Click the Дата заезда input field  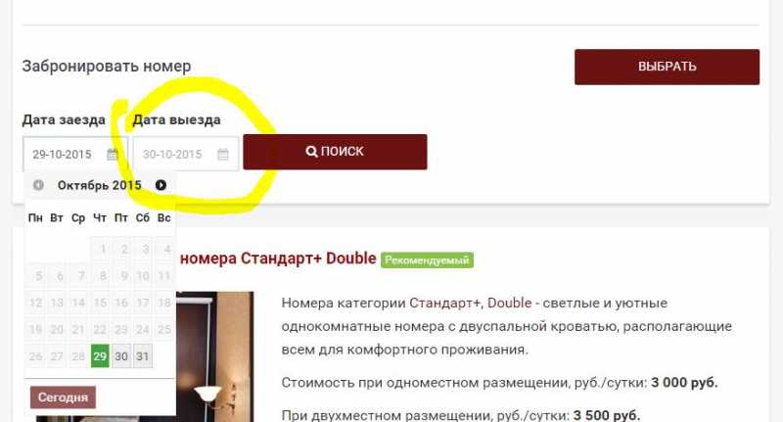(x=75, y=155)
